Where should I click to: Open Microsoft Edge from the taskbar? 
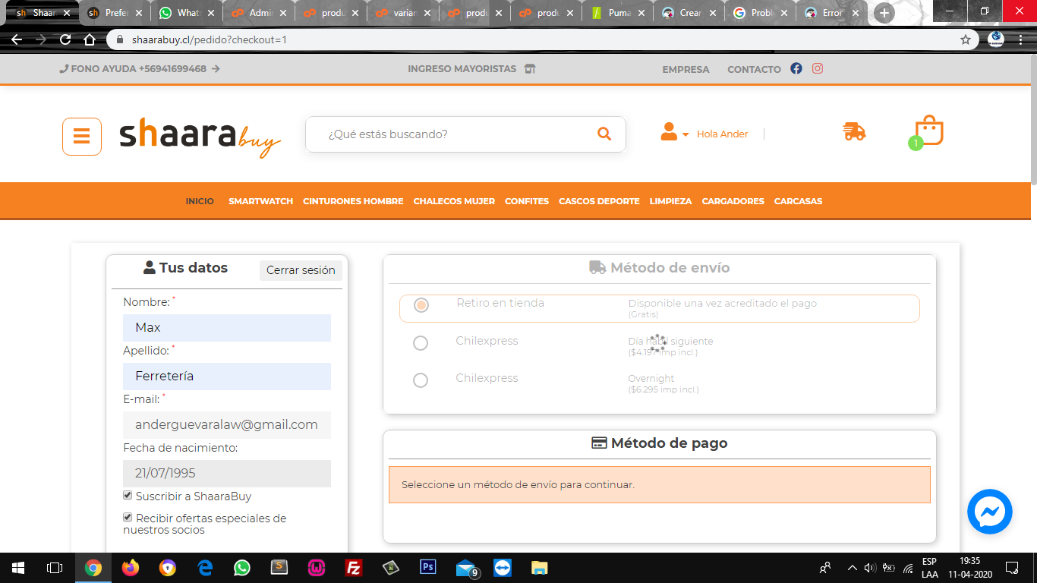[x=205, y=568]
